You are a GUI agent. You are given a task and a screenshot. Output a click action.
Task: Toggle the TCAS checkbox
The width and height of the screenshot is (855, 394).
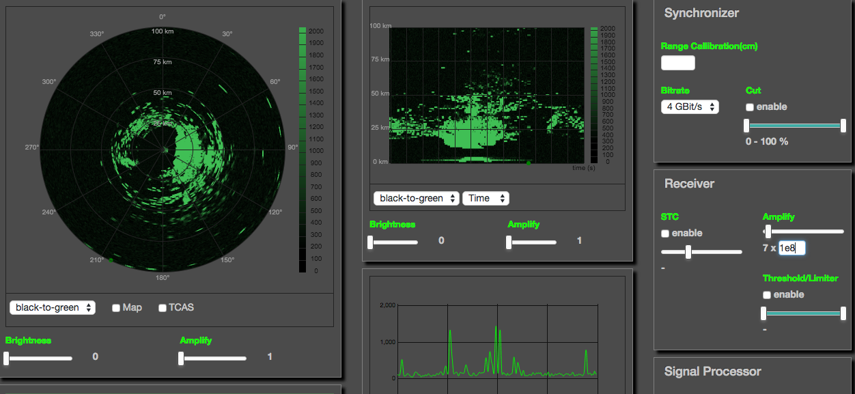point(163,308)
